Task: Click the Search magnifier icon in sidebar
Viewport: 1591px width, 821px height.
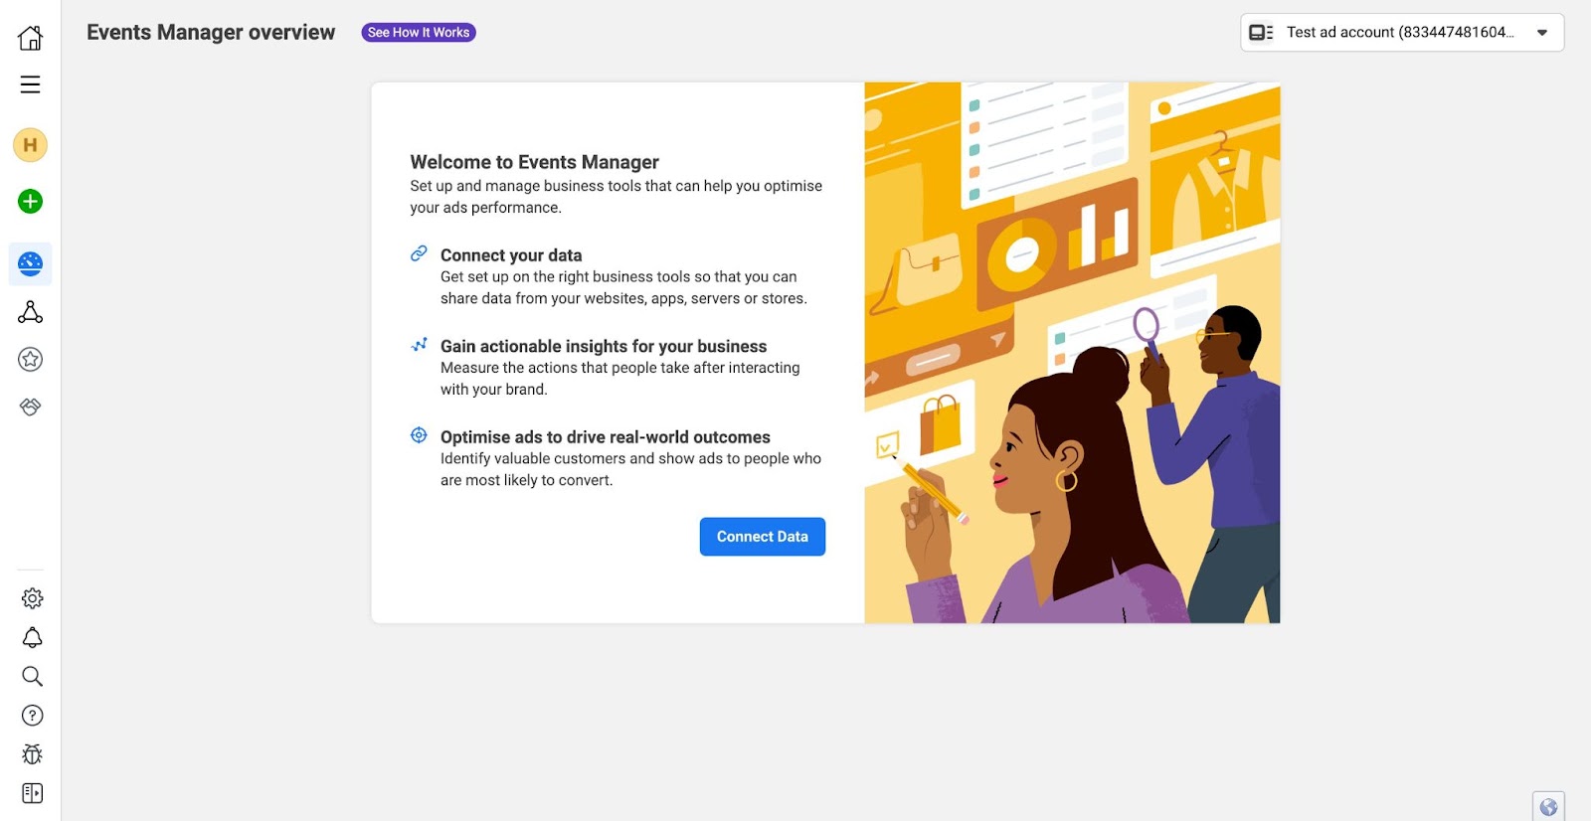Action: click(x=33, y=677)
